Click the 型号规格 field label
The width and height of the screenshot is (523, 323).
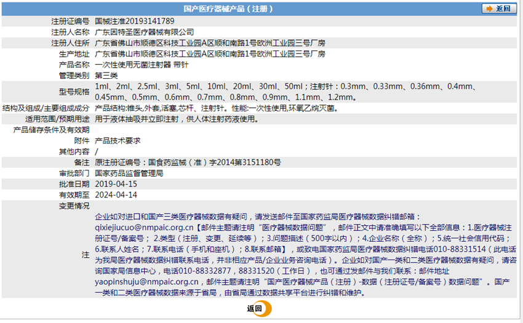[x=74, y=92]
